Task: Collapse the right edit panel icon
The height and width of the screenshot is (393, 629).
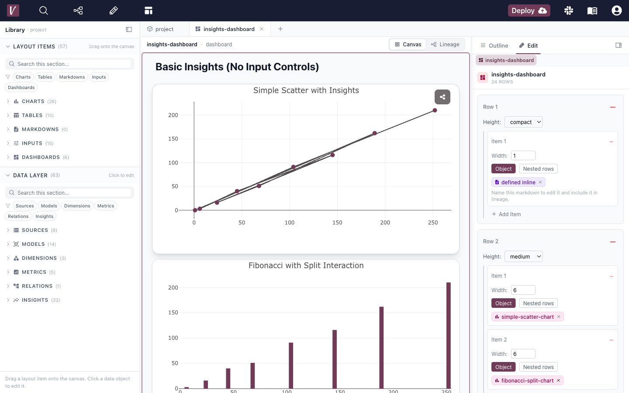Action: (619, 45)
